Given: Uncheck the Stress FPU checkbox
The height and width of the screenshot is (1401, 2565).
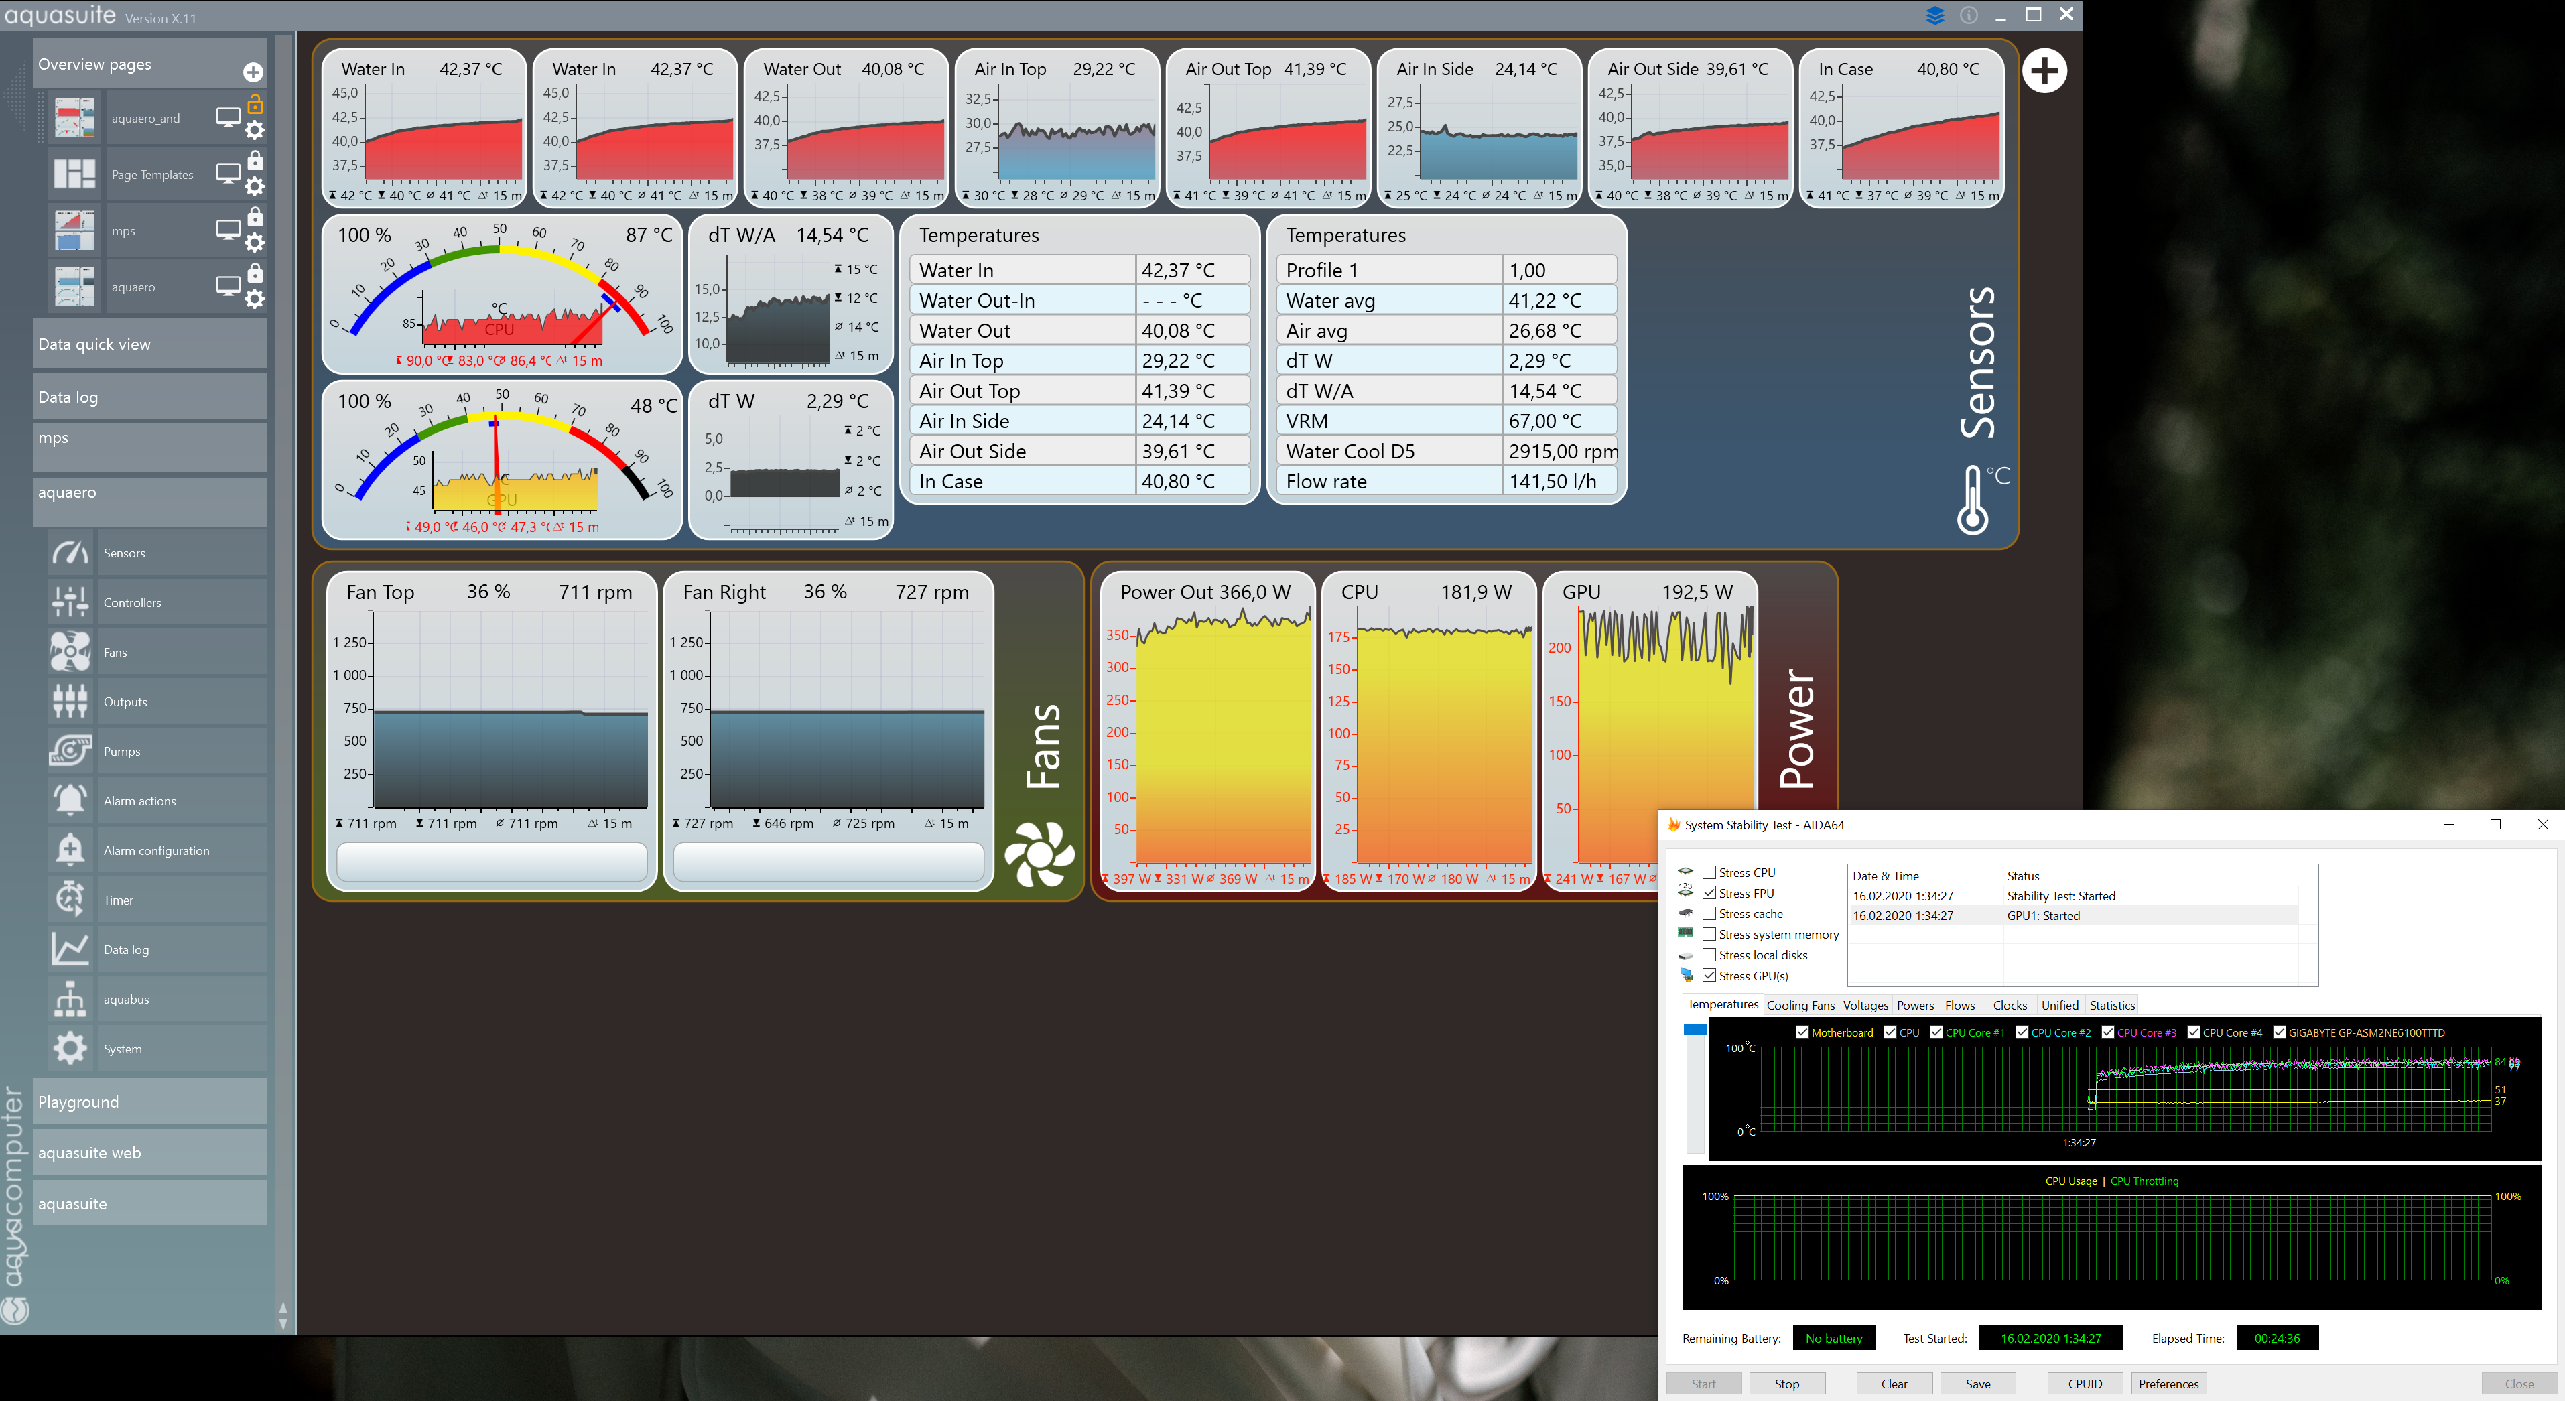Looking at the screenshot, I should pos(1709,893).
